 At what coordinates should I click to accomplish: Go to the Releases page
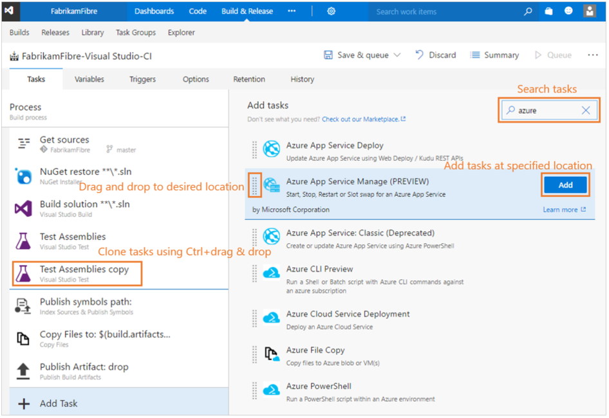pyautogui.click(x=55, y=33)
